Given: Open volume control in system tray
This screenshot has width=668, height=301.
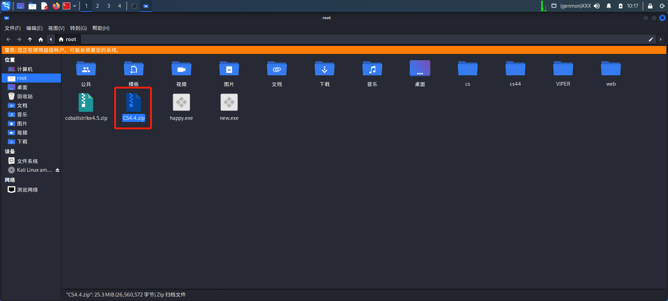Looking at the screenshot, I should pyautogui.click(x=597, y=6).
